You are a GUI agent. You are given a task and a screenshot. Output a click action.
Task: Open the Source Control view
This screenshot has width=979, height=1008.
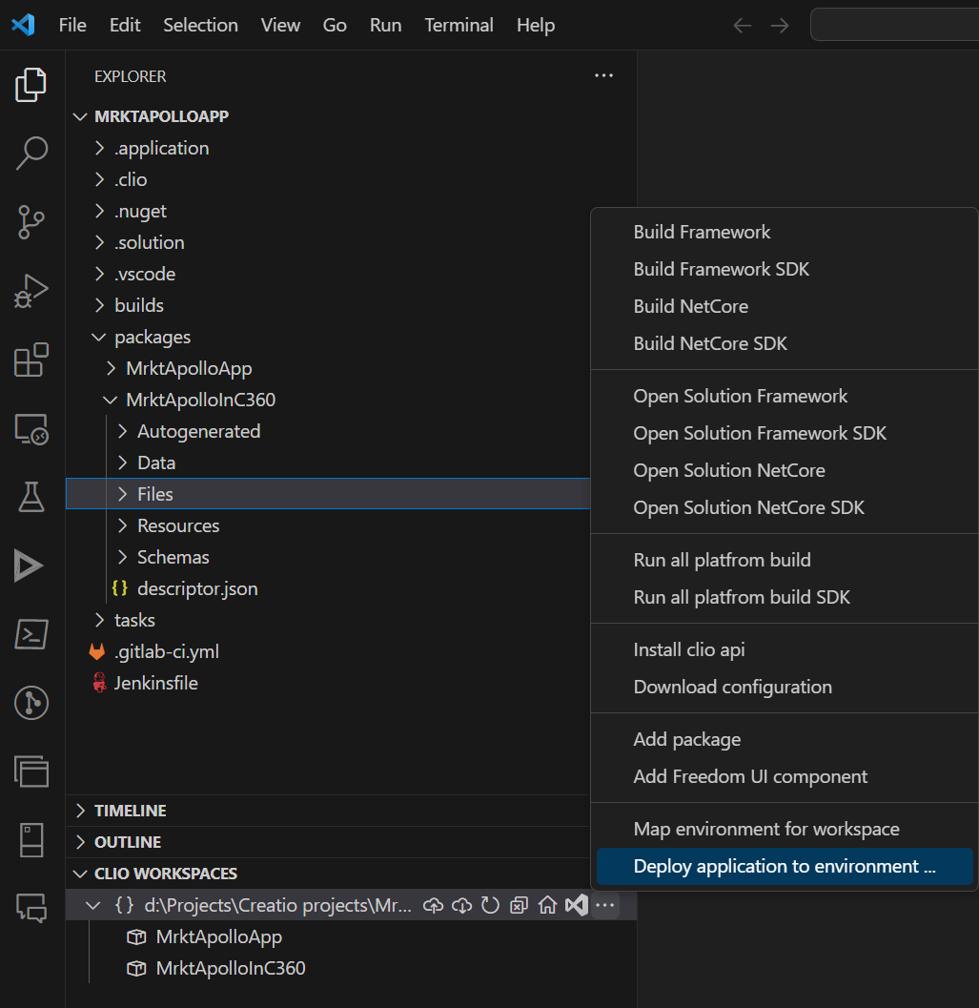pyautogui.click(x=31, y=222)
